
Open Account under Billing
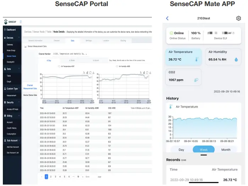(x=10, y=122)
